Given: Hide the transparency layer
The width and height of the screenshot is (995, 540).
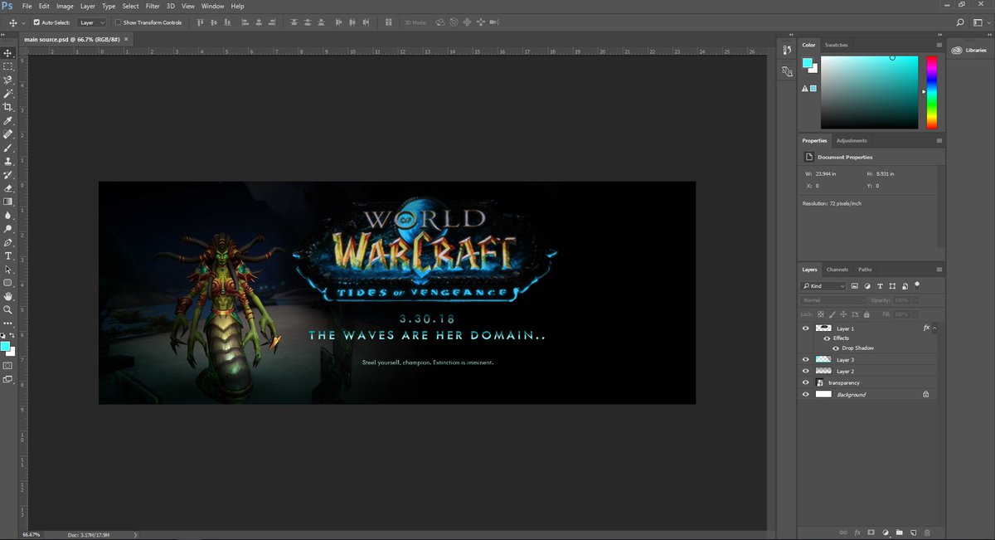Looking at the screenshot, I should pos(805,382).
